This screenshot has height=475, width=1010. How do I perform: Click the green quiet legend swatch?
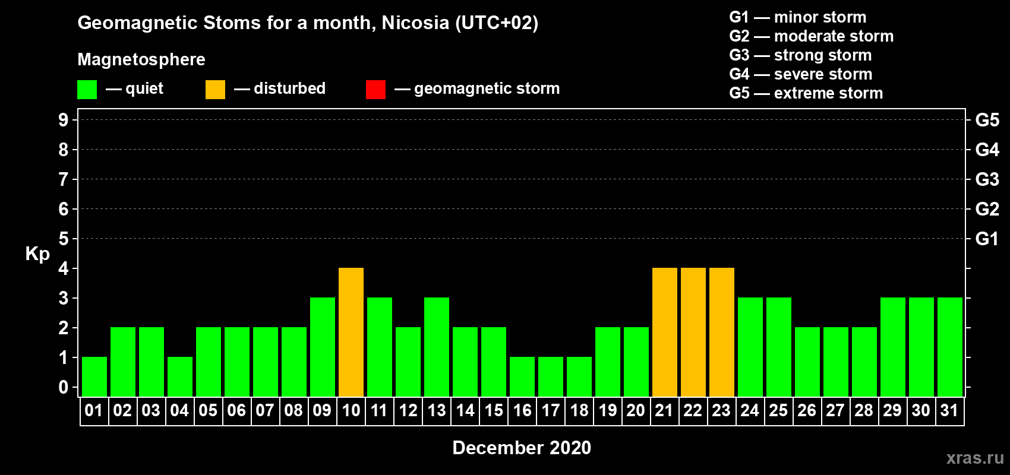(87, 90)
